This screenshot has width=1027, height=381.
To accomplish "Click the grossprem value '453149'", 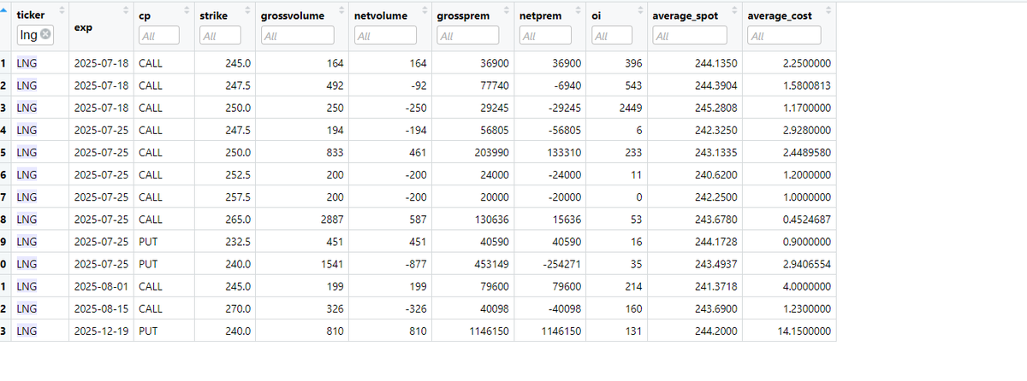I will pos(490,263).
